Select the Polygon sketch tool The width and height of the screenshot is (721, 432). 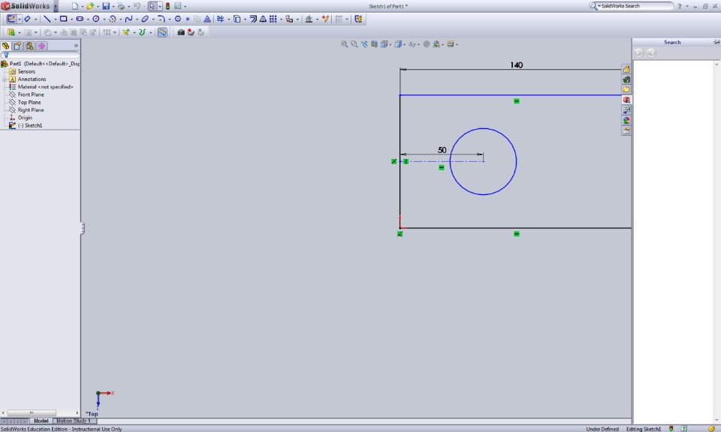pos(178,19)
